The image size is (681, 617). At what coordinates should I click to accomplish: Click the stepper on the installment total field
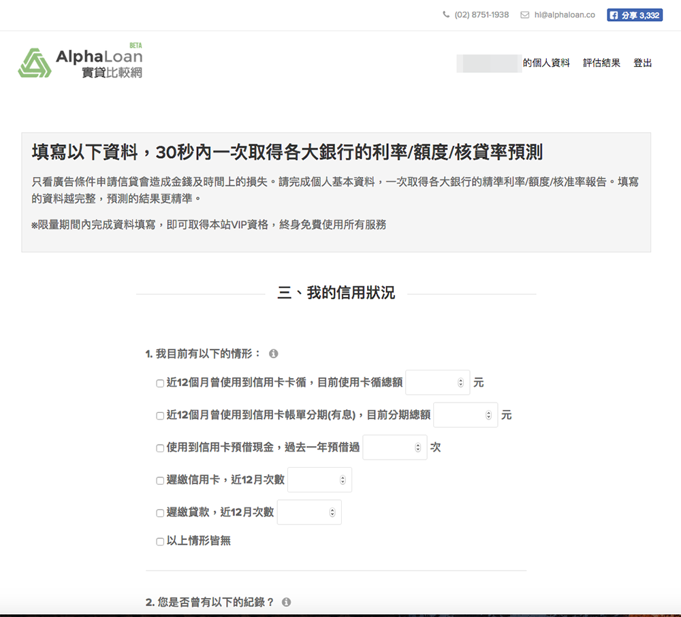pyautogui.click(x=488, y=415)
